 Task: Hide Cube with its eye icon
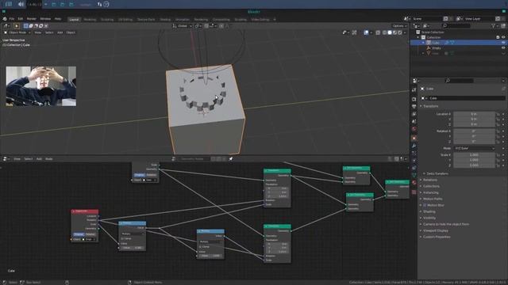503,43
